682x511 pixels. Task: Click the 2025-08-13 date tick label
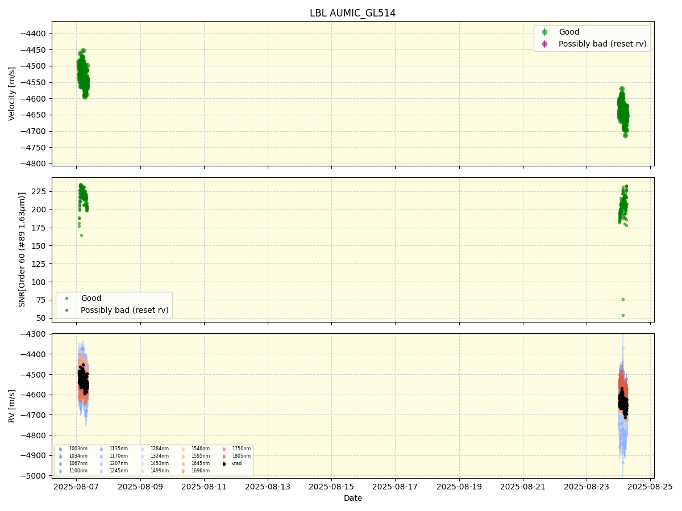coord(268,487)
